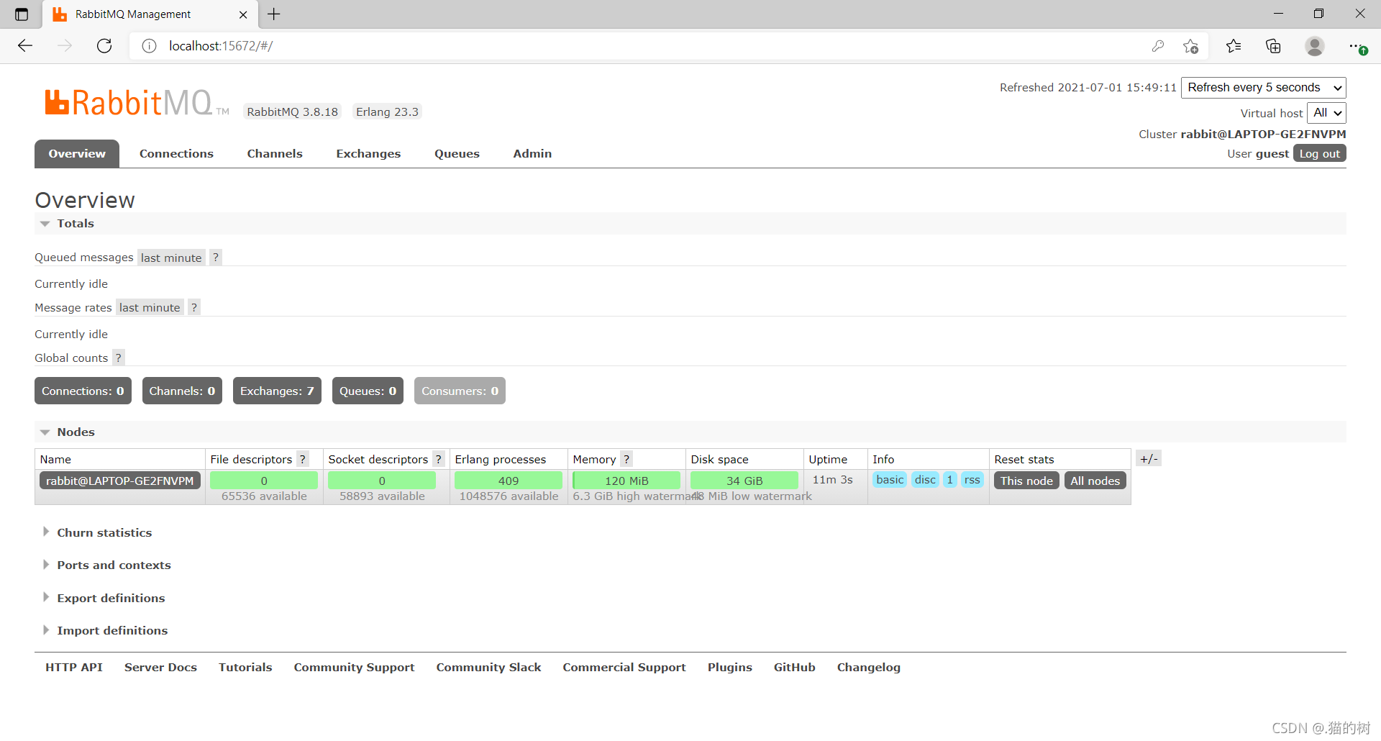Open node rabbit@LAPTOP-GE2FNVPM details

point(120,481)
